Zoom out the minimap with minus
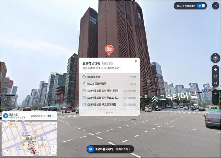 pyautogui.click(x=53, y=152)
